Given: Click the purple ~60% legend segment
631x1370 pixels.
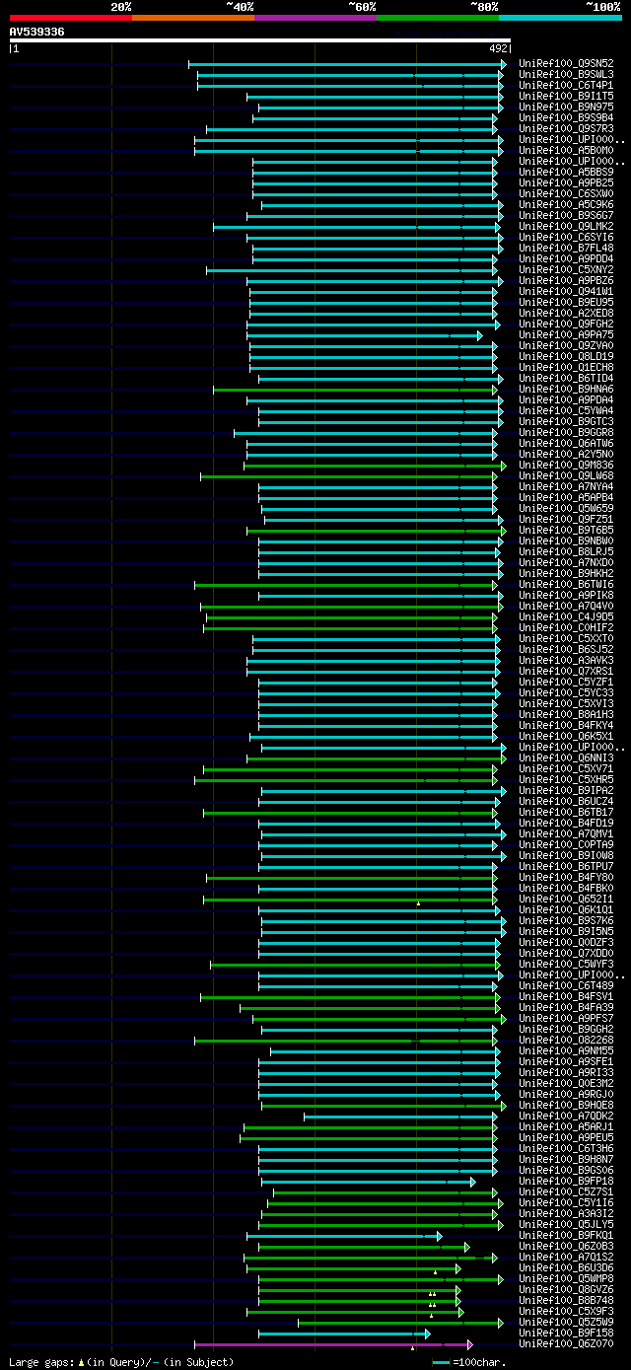Looking at the screenshot, I should pos(315,17).
